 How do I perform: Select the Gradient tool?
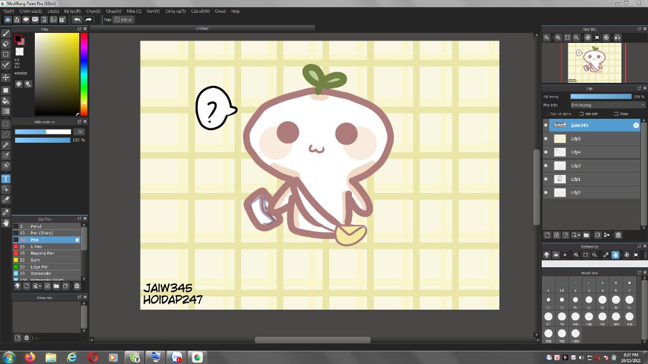coord(6,111)
